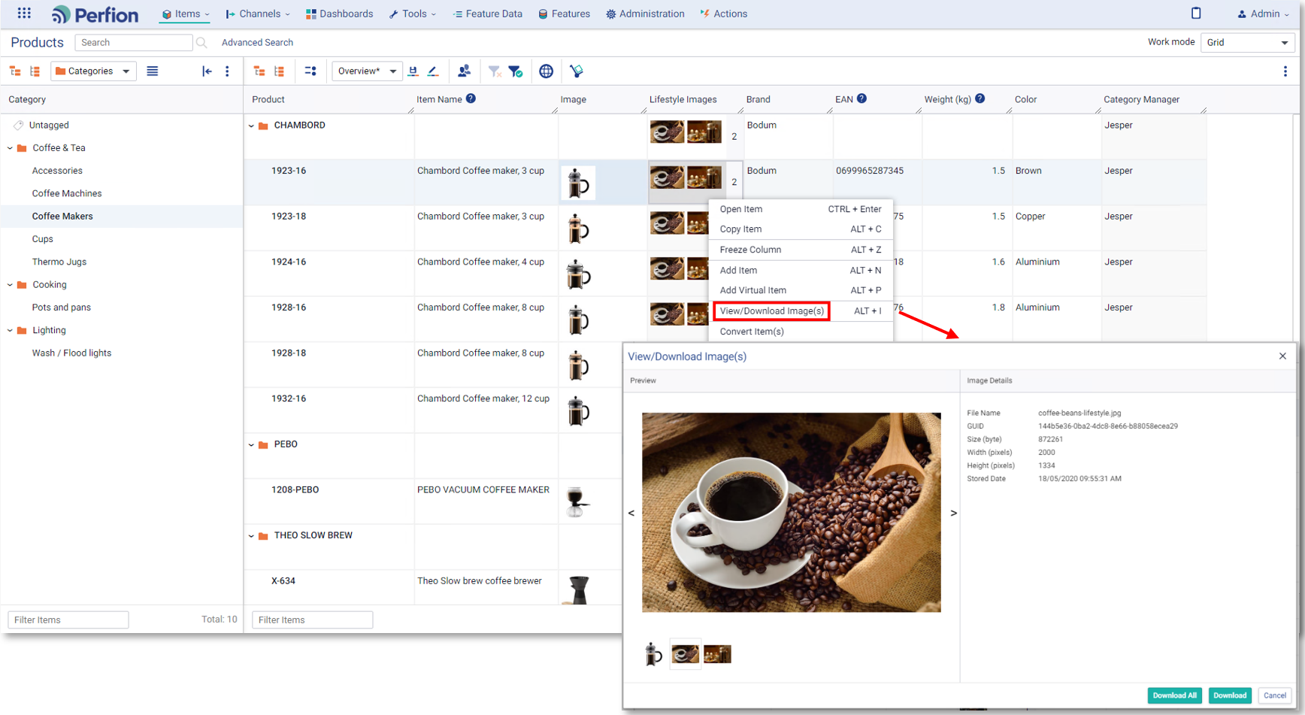The width and height of the screenshot is (1305, 715).
Task: Open the Overview* view dropdown
Action: (x=366, y=71)
